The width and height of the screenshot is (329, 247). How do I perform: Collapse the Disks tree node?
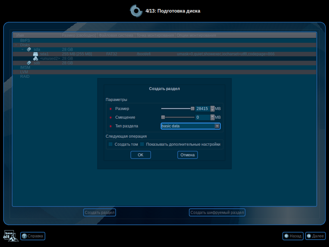[x=16, y=45]
